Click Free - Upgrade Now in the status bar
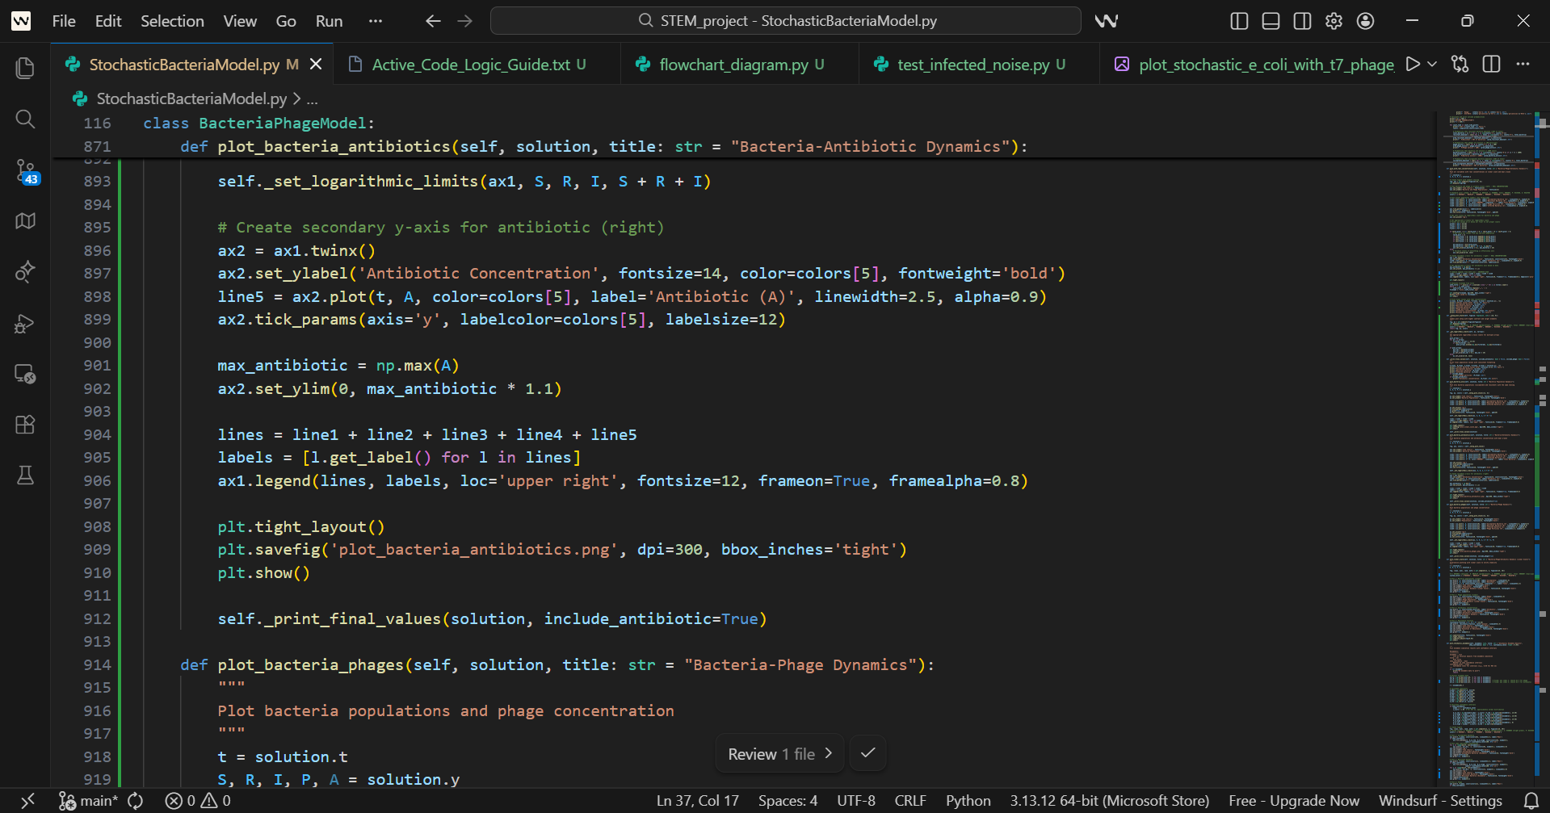1550x813 pixels. 1294,800
